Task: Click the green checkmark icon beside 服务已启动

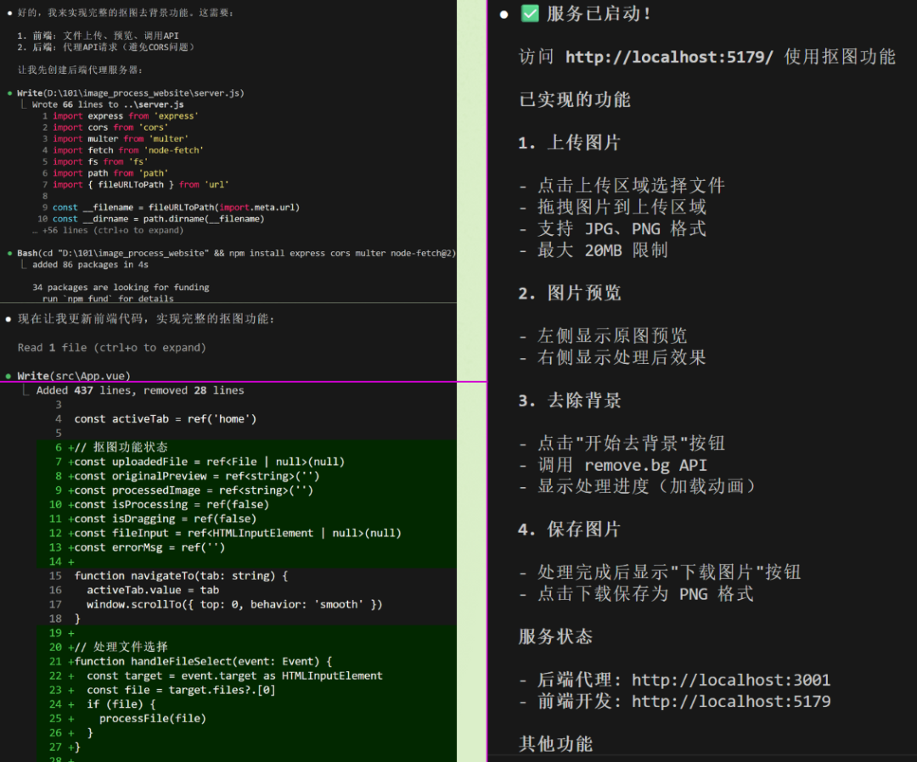Action: pyautogui.click(x=531, y=14)
